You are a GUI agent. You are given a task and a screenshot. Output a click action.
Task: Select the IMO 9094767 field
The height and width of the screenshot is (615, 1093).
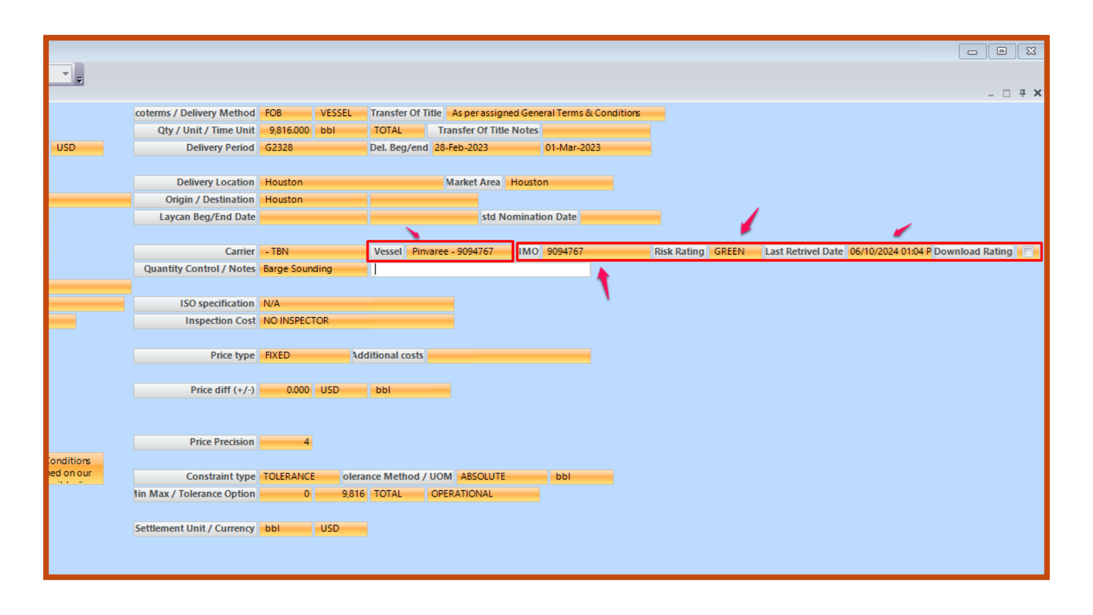(595, 252)
